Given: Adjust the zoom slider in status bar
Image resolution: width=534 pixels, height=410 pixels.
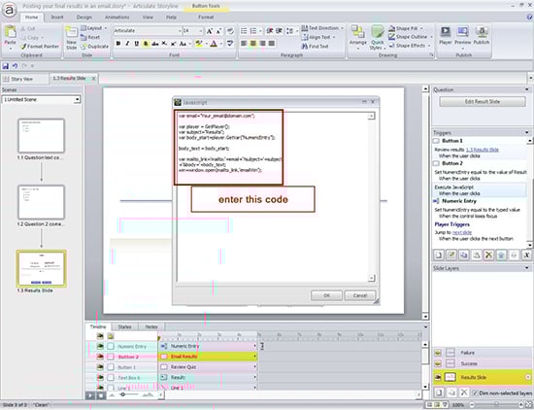Looking at the screenshot, I should click(496, 404).
